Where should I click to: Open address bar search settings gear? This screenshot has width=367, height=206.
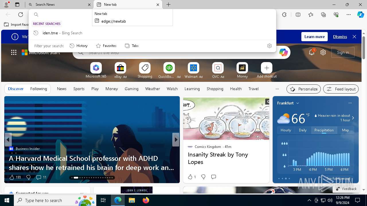(269, 46)
